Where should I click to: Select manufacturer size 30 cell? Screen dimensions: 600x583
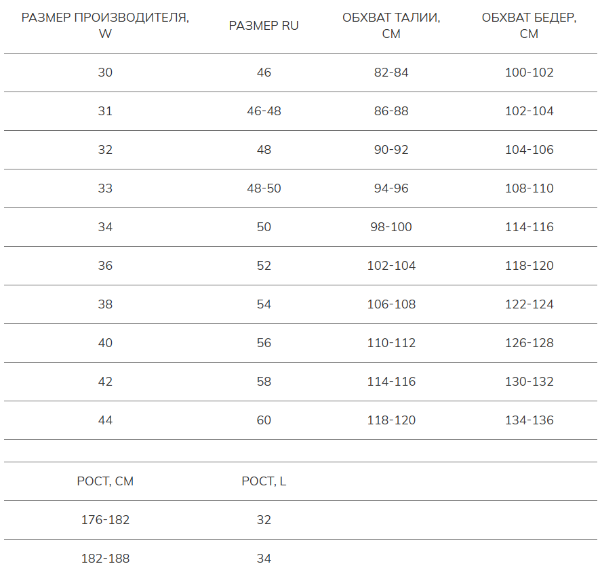105,73
